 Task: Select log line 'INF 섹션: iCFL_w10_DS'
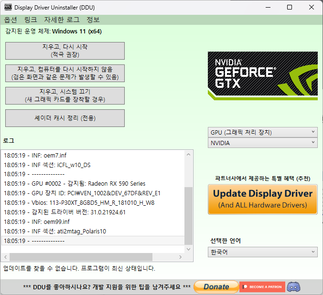pyautogui.click(x=93, y=165)
